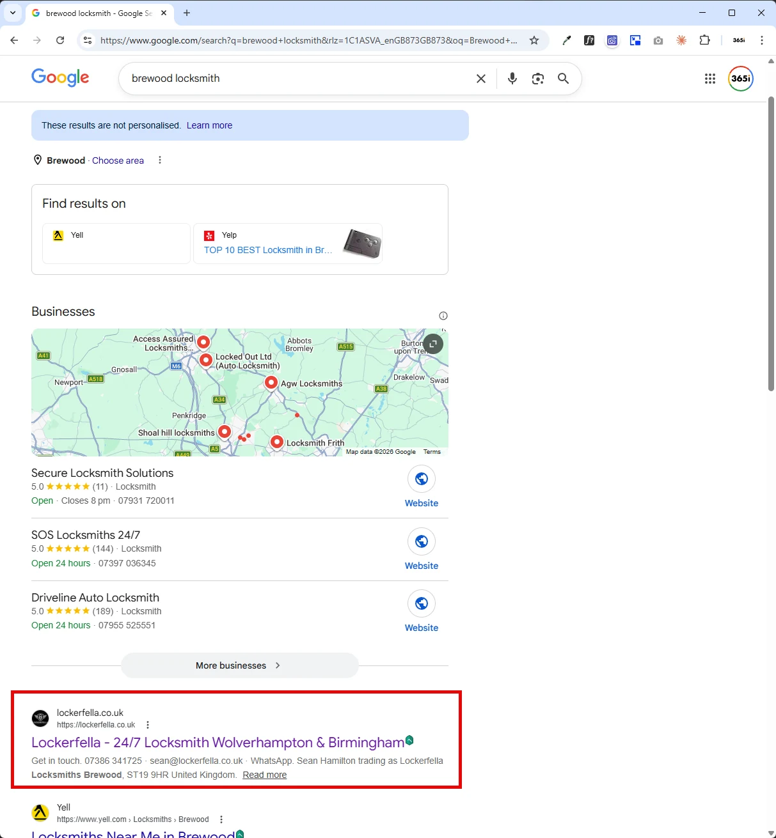Click the Choose area link
Image resolution: width=776 pixels, height=838 pixels.
pos(118,160)
